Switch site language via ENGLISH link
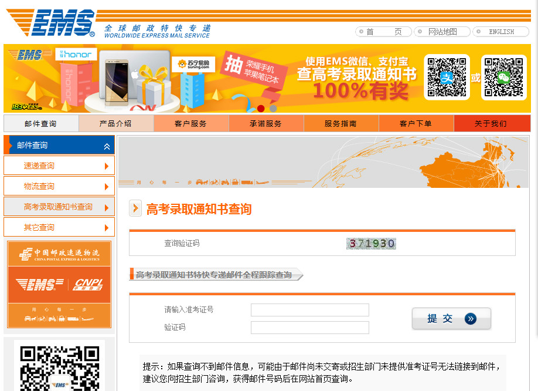The image size is (538, 391). point(501,32)
